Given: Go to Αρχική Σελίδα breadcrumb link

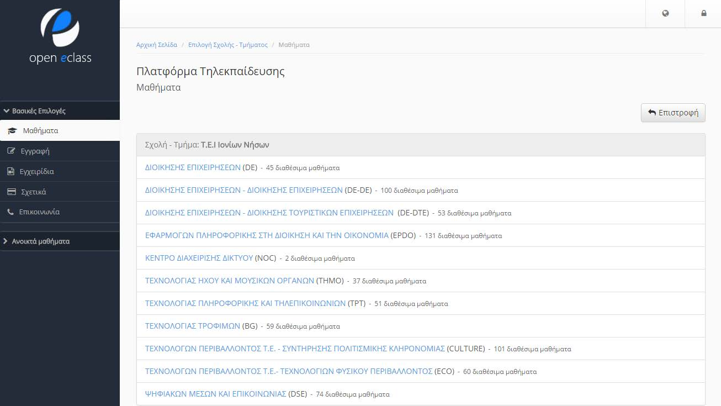Looking at the screenshot, I should point(157,45).
